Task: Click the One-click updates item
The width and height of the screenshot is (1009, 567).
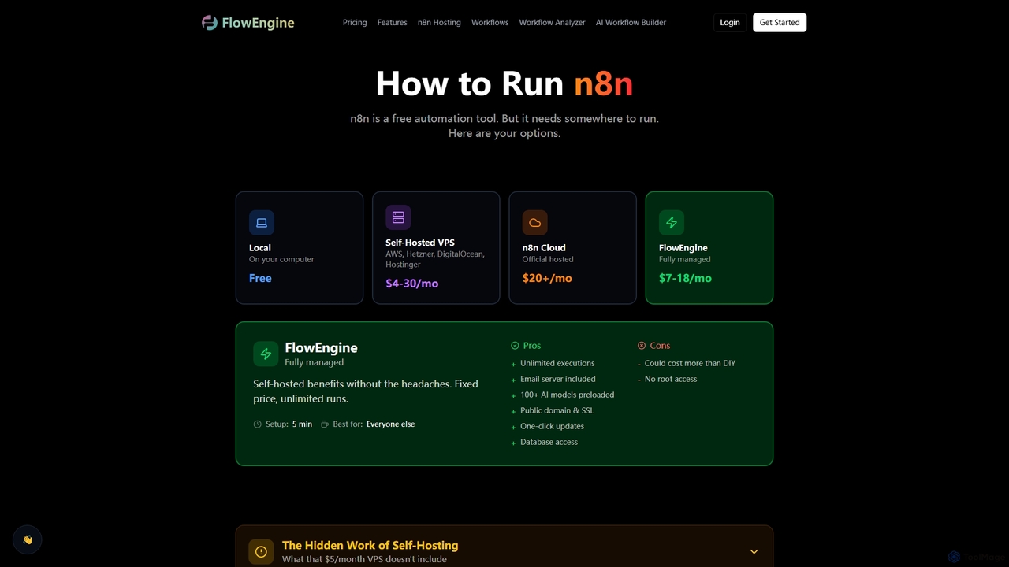Action: [552, 427]
